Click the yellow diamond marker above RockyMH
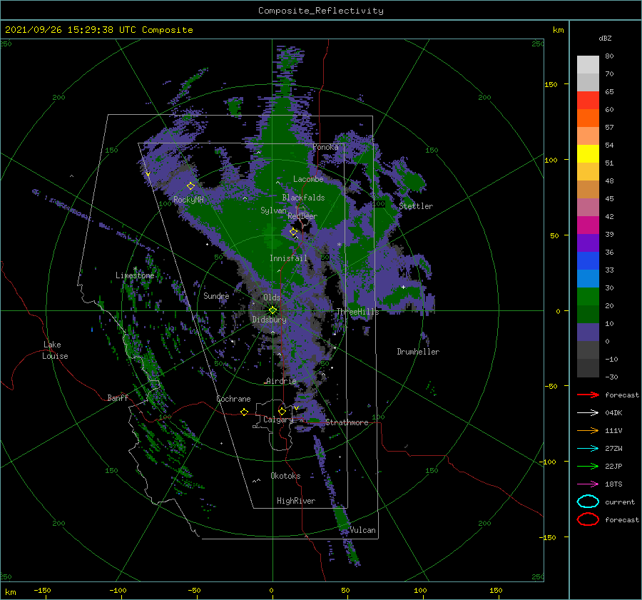The height and width of the screenshot is (600, 642). pos(190,186)
